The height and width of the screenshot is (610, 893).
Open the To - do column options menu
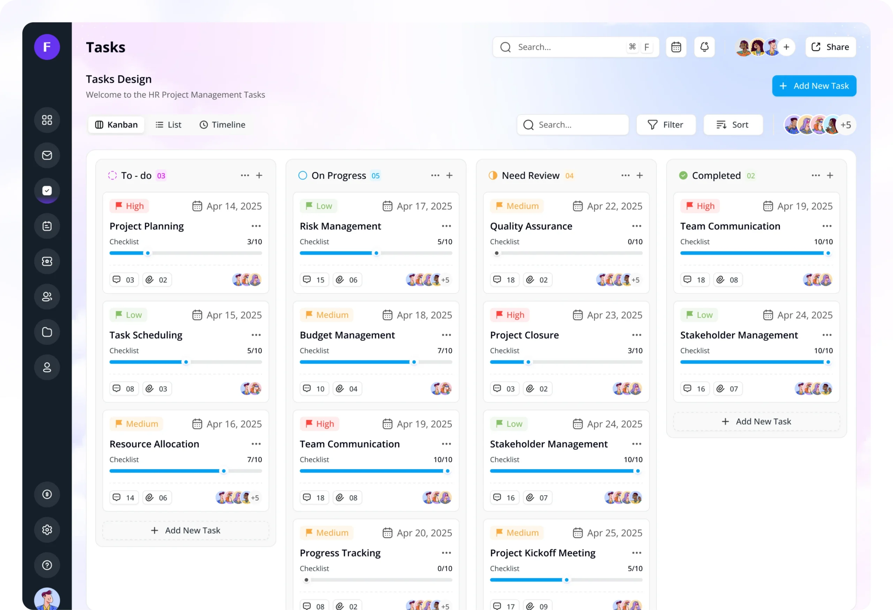245,175
